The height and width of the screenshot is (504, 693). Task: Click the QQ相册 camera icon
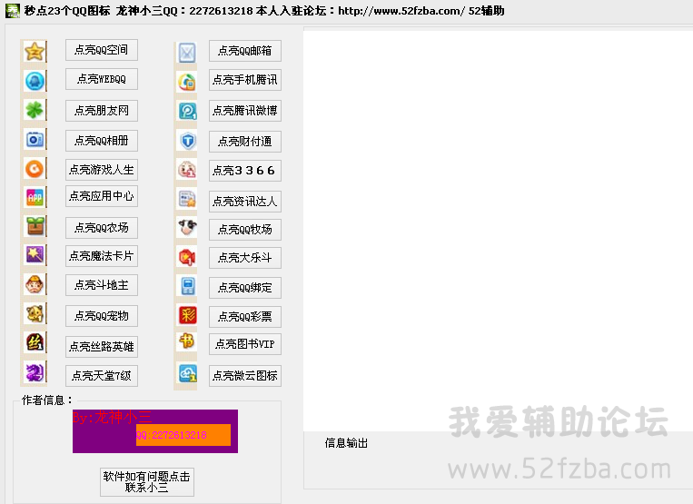click(x=35, y=140)
